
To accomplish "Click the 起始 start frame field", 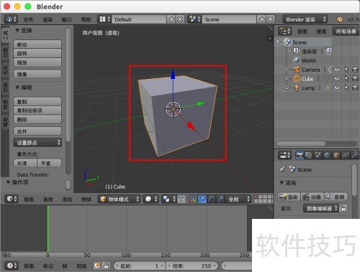I will (x=140, y=266).
